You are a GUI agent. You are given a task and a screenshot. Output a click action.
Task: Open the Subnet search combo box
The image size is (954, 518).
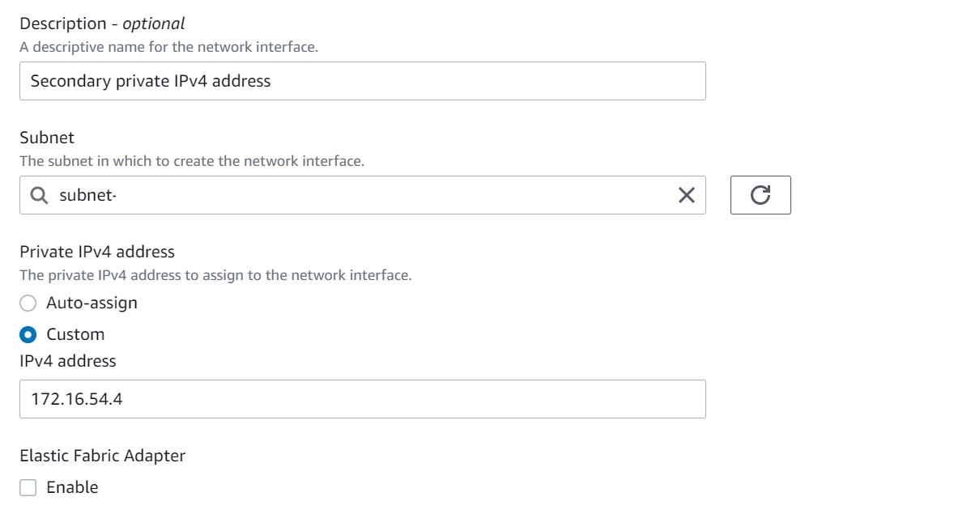pos(356,195)
